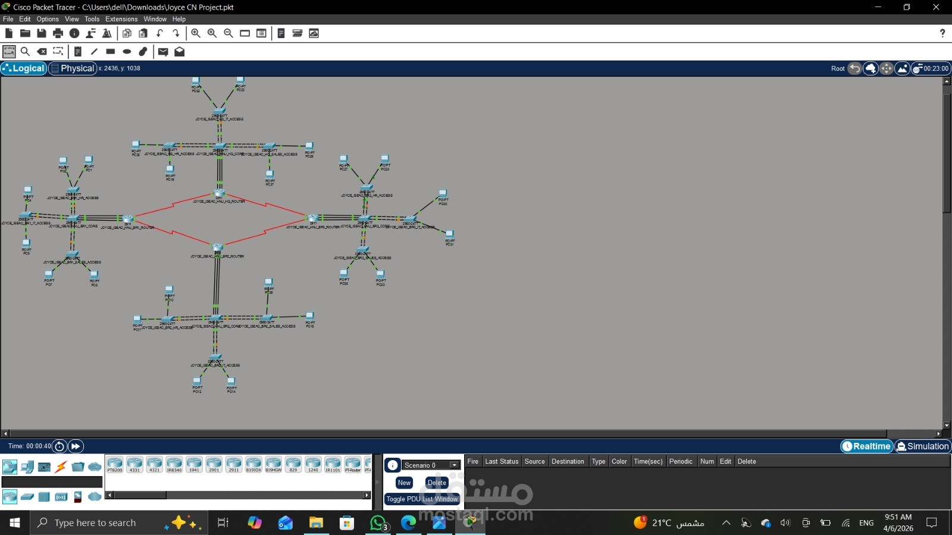Show hidden system tray icons chevron
952x535 pixels.
[726, 523]
